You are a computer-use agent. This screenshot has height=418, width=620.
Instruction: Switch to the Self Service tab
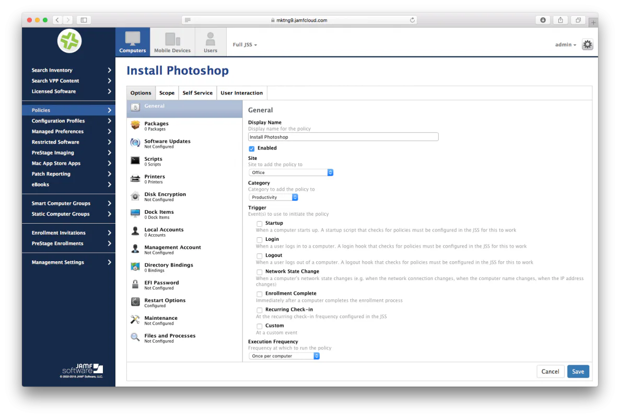click(x=197, y=93)
